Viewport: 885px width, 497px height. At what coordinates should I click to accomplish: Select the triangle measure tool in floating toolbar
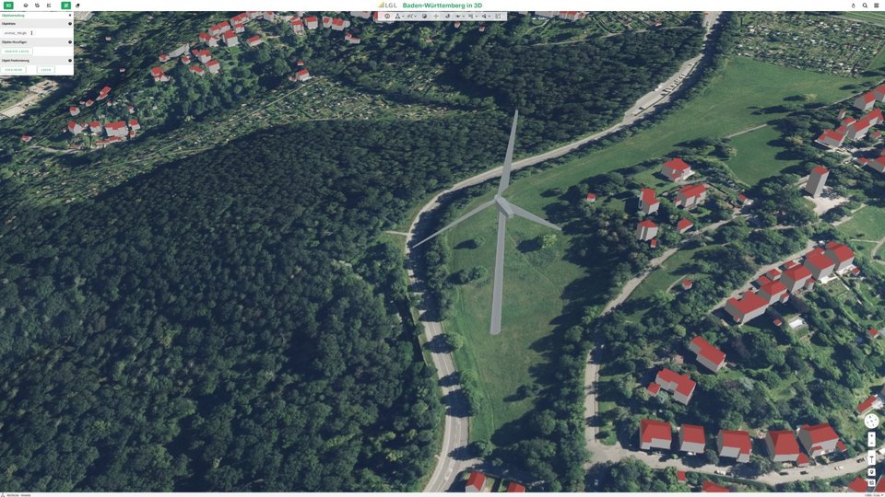point(397,17)
